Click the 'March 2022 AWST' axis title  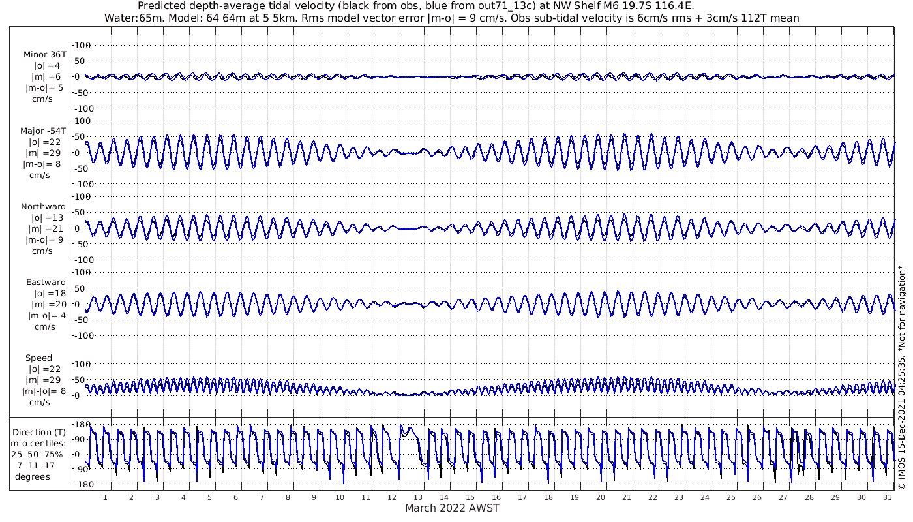click(452, 508)
